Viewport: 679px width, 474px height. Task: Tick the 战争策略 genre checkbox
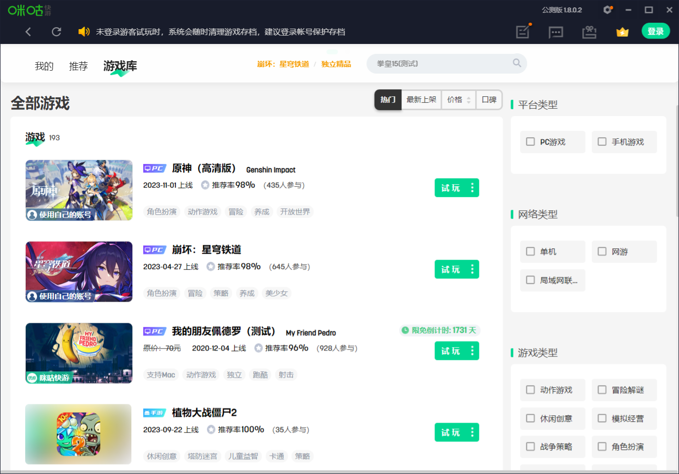point(530,447)
